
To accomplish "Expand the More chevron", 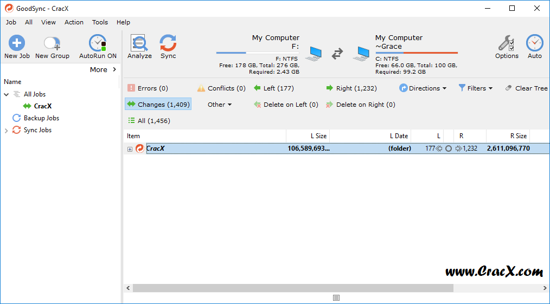I will coord(114,69).
